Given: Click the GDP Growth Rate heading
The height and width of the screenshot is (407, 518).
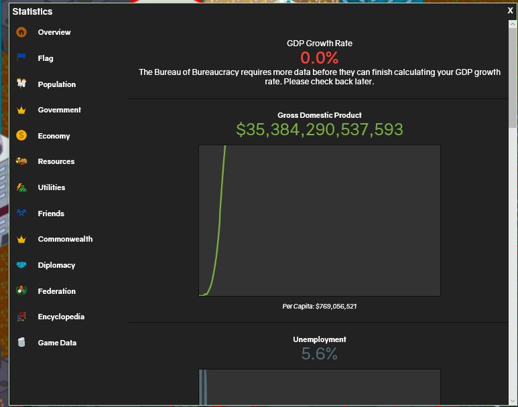Looking at the screenshot, I should [320, 44].
